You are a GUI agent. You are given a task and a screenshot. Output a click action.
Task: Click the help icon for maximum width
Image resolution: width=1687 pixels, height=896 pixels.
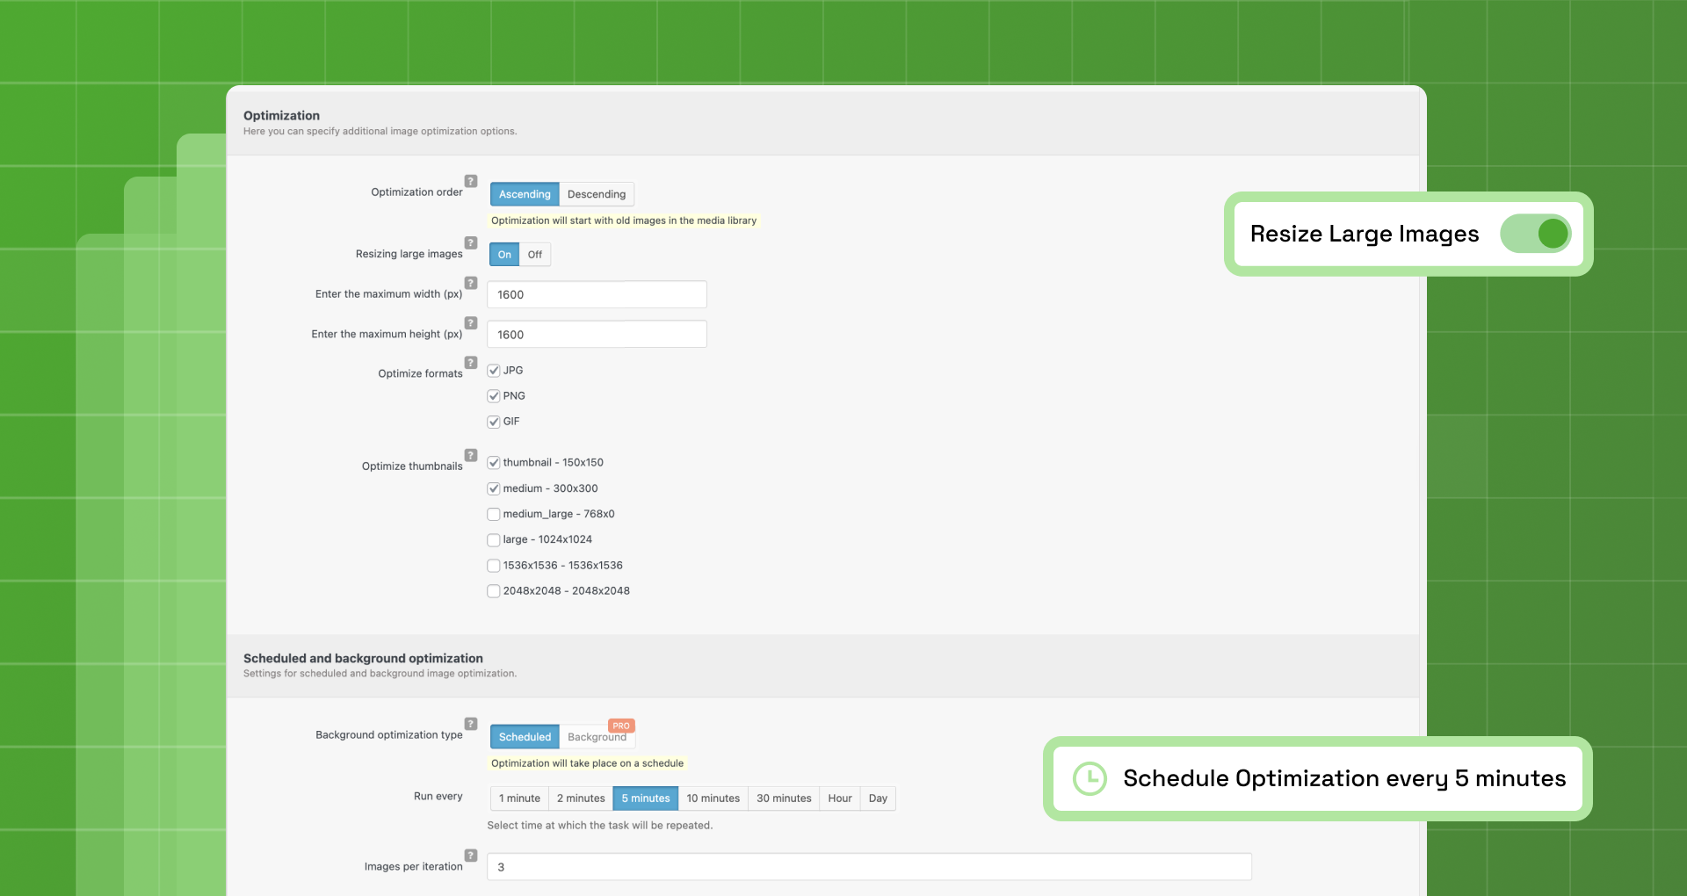click(470, 283)
